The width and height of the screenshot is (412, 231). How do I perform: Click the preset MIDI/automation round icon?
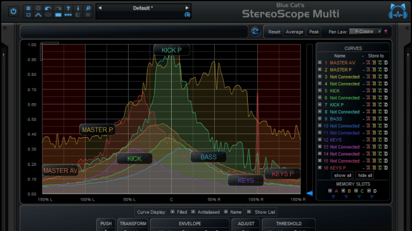(x=187, y=15)
